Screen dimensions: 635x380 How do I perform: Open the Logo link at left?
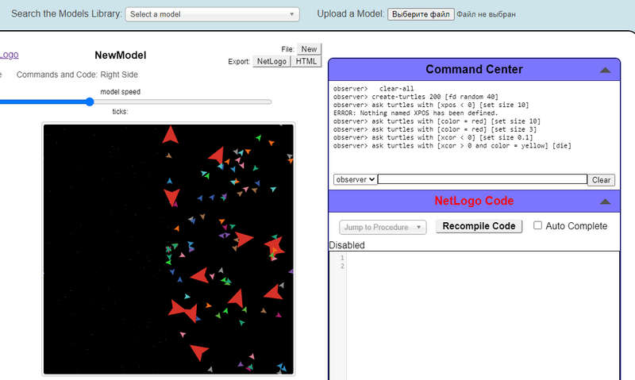click(9, 55)
